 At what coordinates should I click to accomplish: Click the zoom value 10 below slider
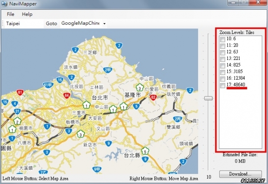coord(209,177)
